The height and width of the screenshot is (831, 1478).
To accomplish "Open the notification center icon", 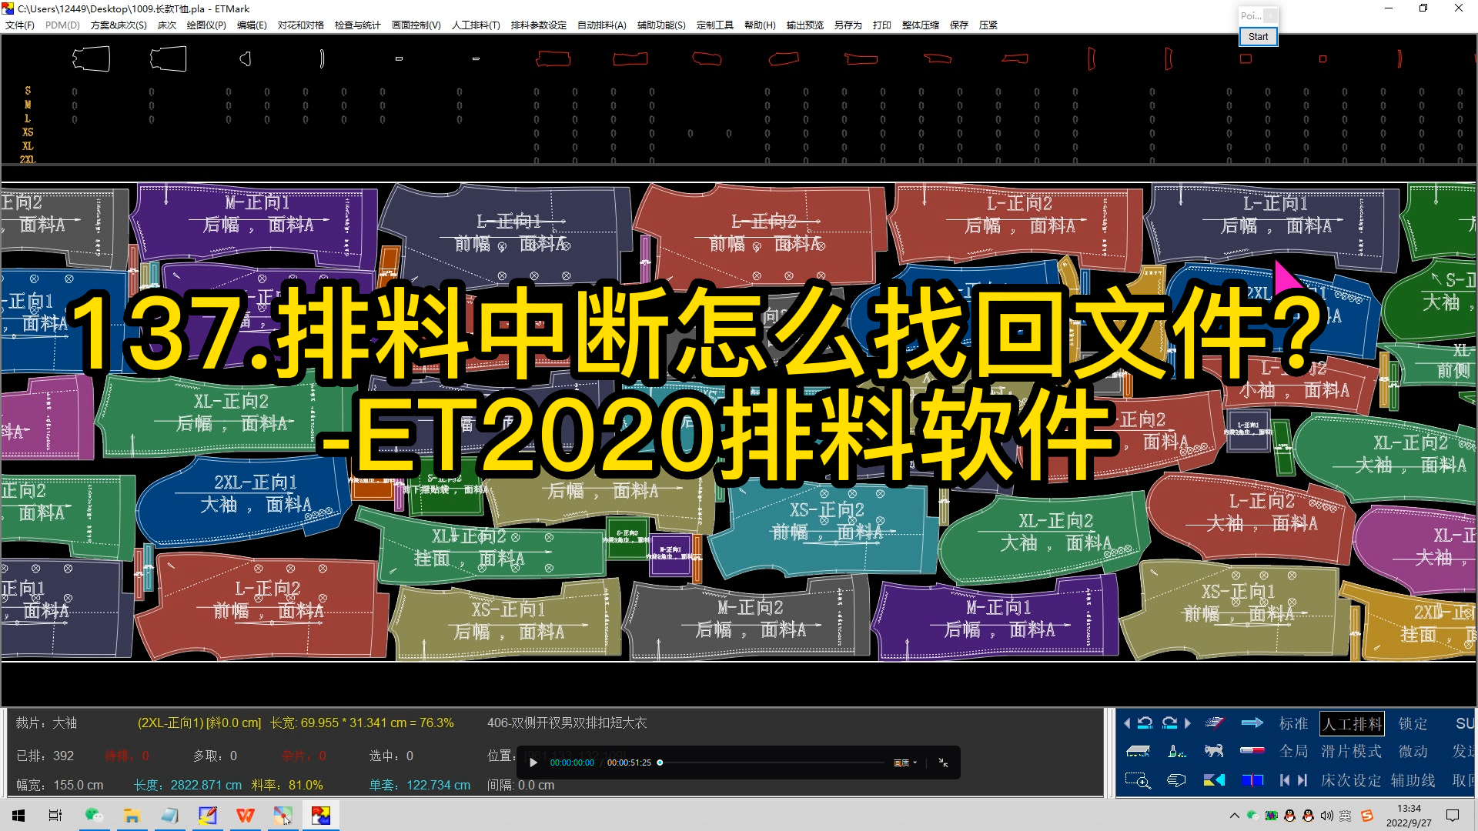I will (x=1453, y=816).
